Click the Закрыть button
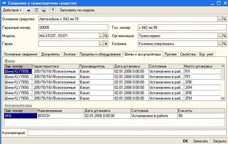Viewport: 228px width, 144px height. [x=220, y=141]
